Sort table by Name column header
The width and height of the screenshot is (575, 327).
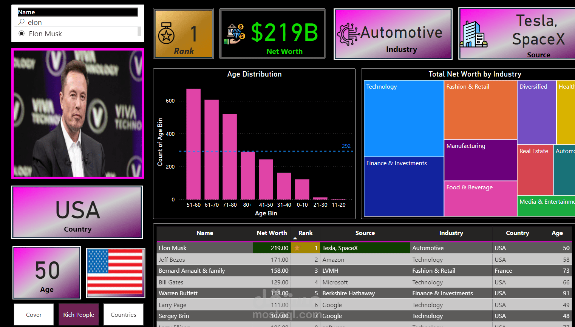pyautogui.click(x=205, y=233)
